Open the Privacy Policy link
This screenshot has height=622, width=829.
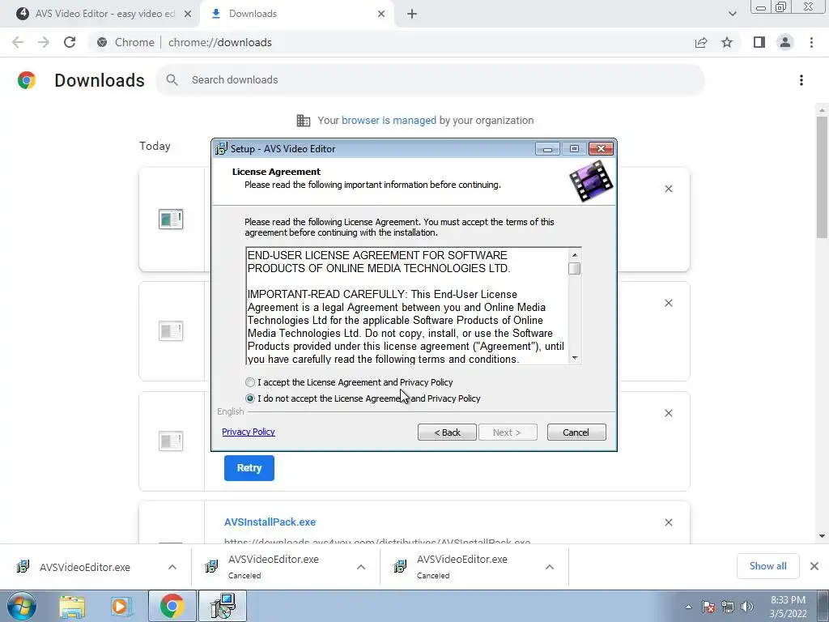249,432
